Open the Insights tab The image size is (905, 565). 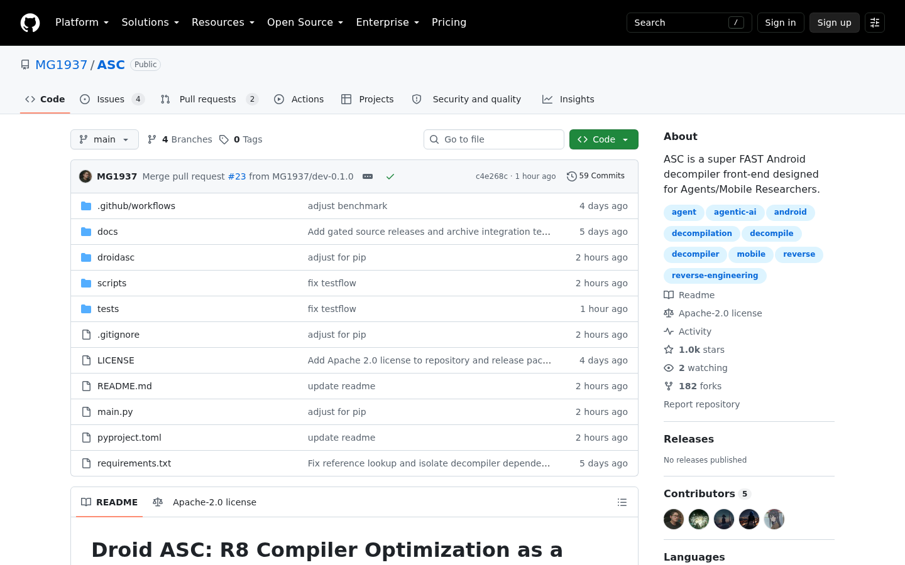point(568,99)
